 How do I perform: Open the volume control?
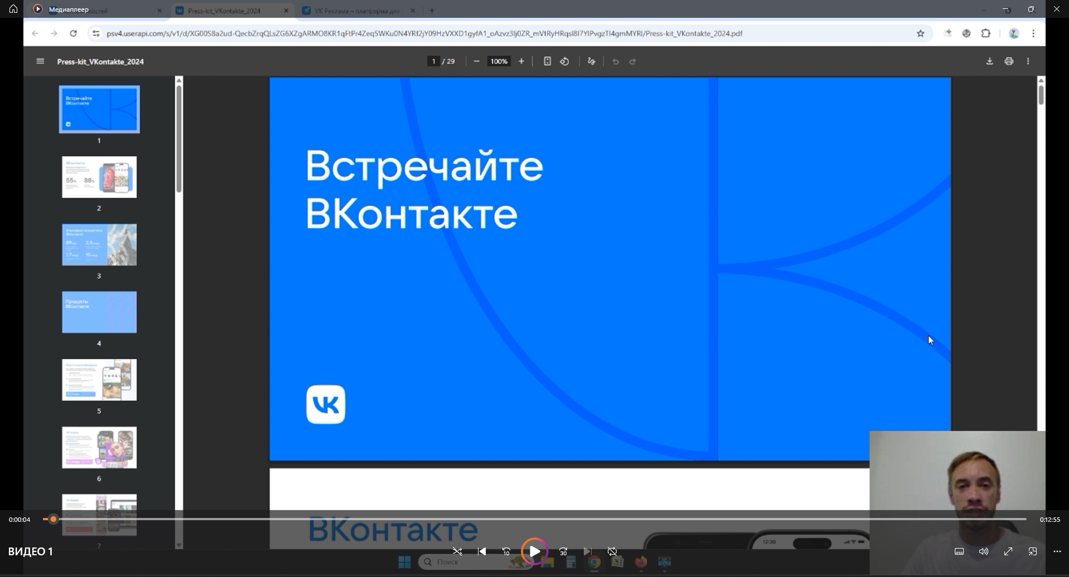pyautogui.click(x=984, y=551)
